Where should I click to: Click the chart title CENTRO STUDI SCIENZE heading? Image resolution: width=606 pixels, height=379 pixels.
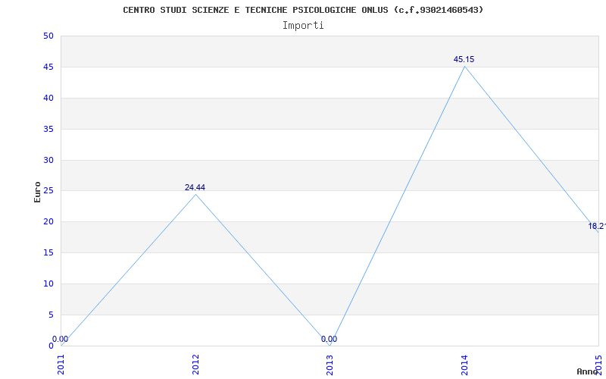point(303,10)
